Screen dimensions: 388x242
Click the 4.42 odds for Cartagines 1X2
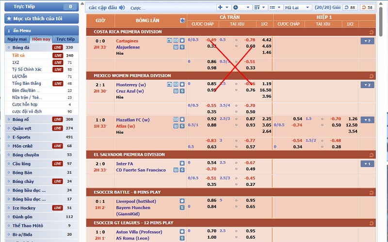(x=266, y=40)
